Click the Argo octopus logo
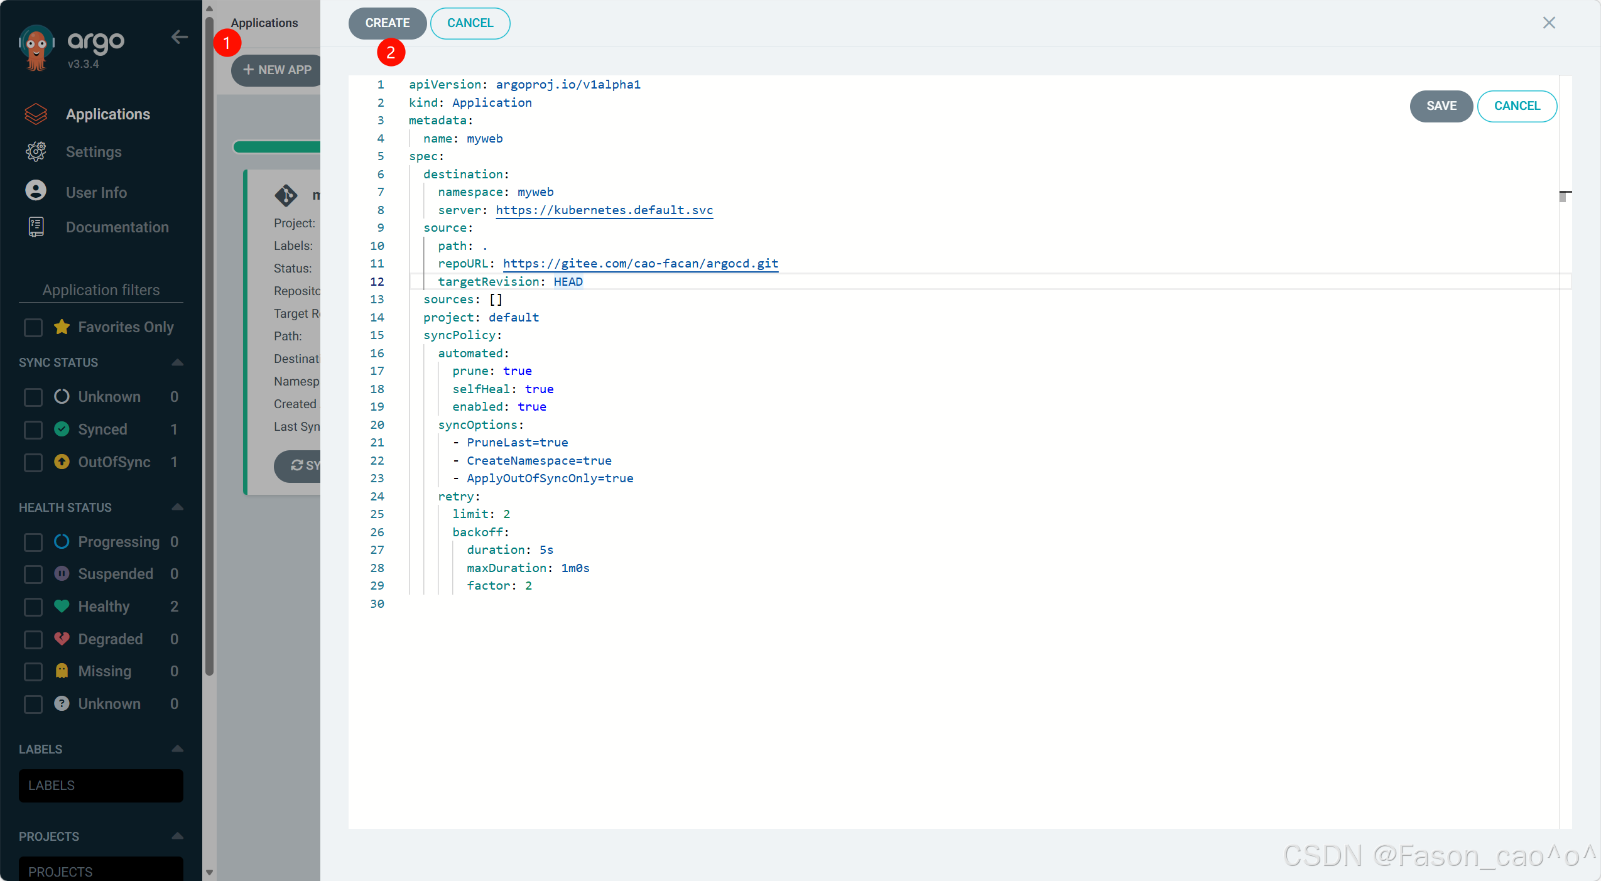1601x881 pixels. click(36, 48)
